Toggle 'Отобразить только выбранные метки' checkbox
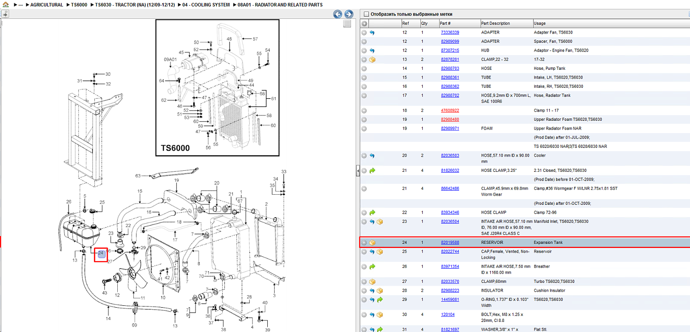The height and width of the screenshot is (332, 690). (366, 14)
